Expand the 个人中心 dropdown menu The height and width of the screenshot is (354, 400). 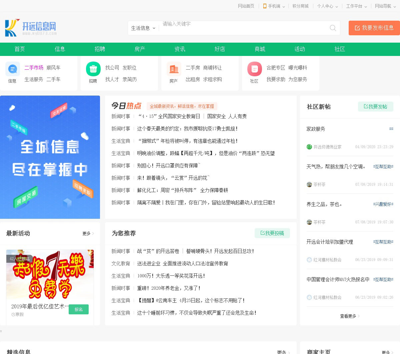327,6
